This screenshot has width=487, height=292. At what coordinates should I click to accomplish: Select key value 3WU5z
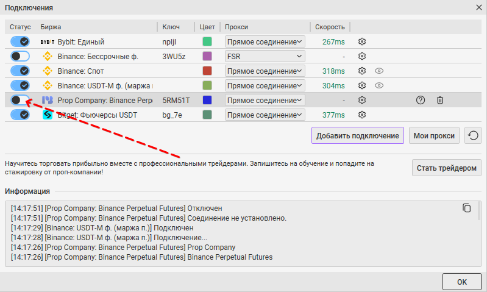point(174,57)
